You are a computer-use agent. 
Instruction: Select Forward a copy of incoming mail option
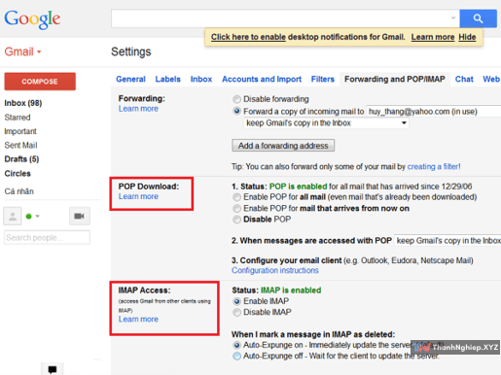coord(237,111)
